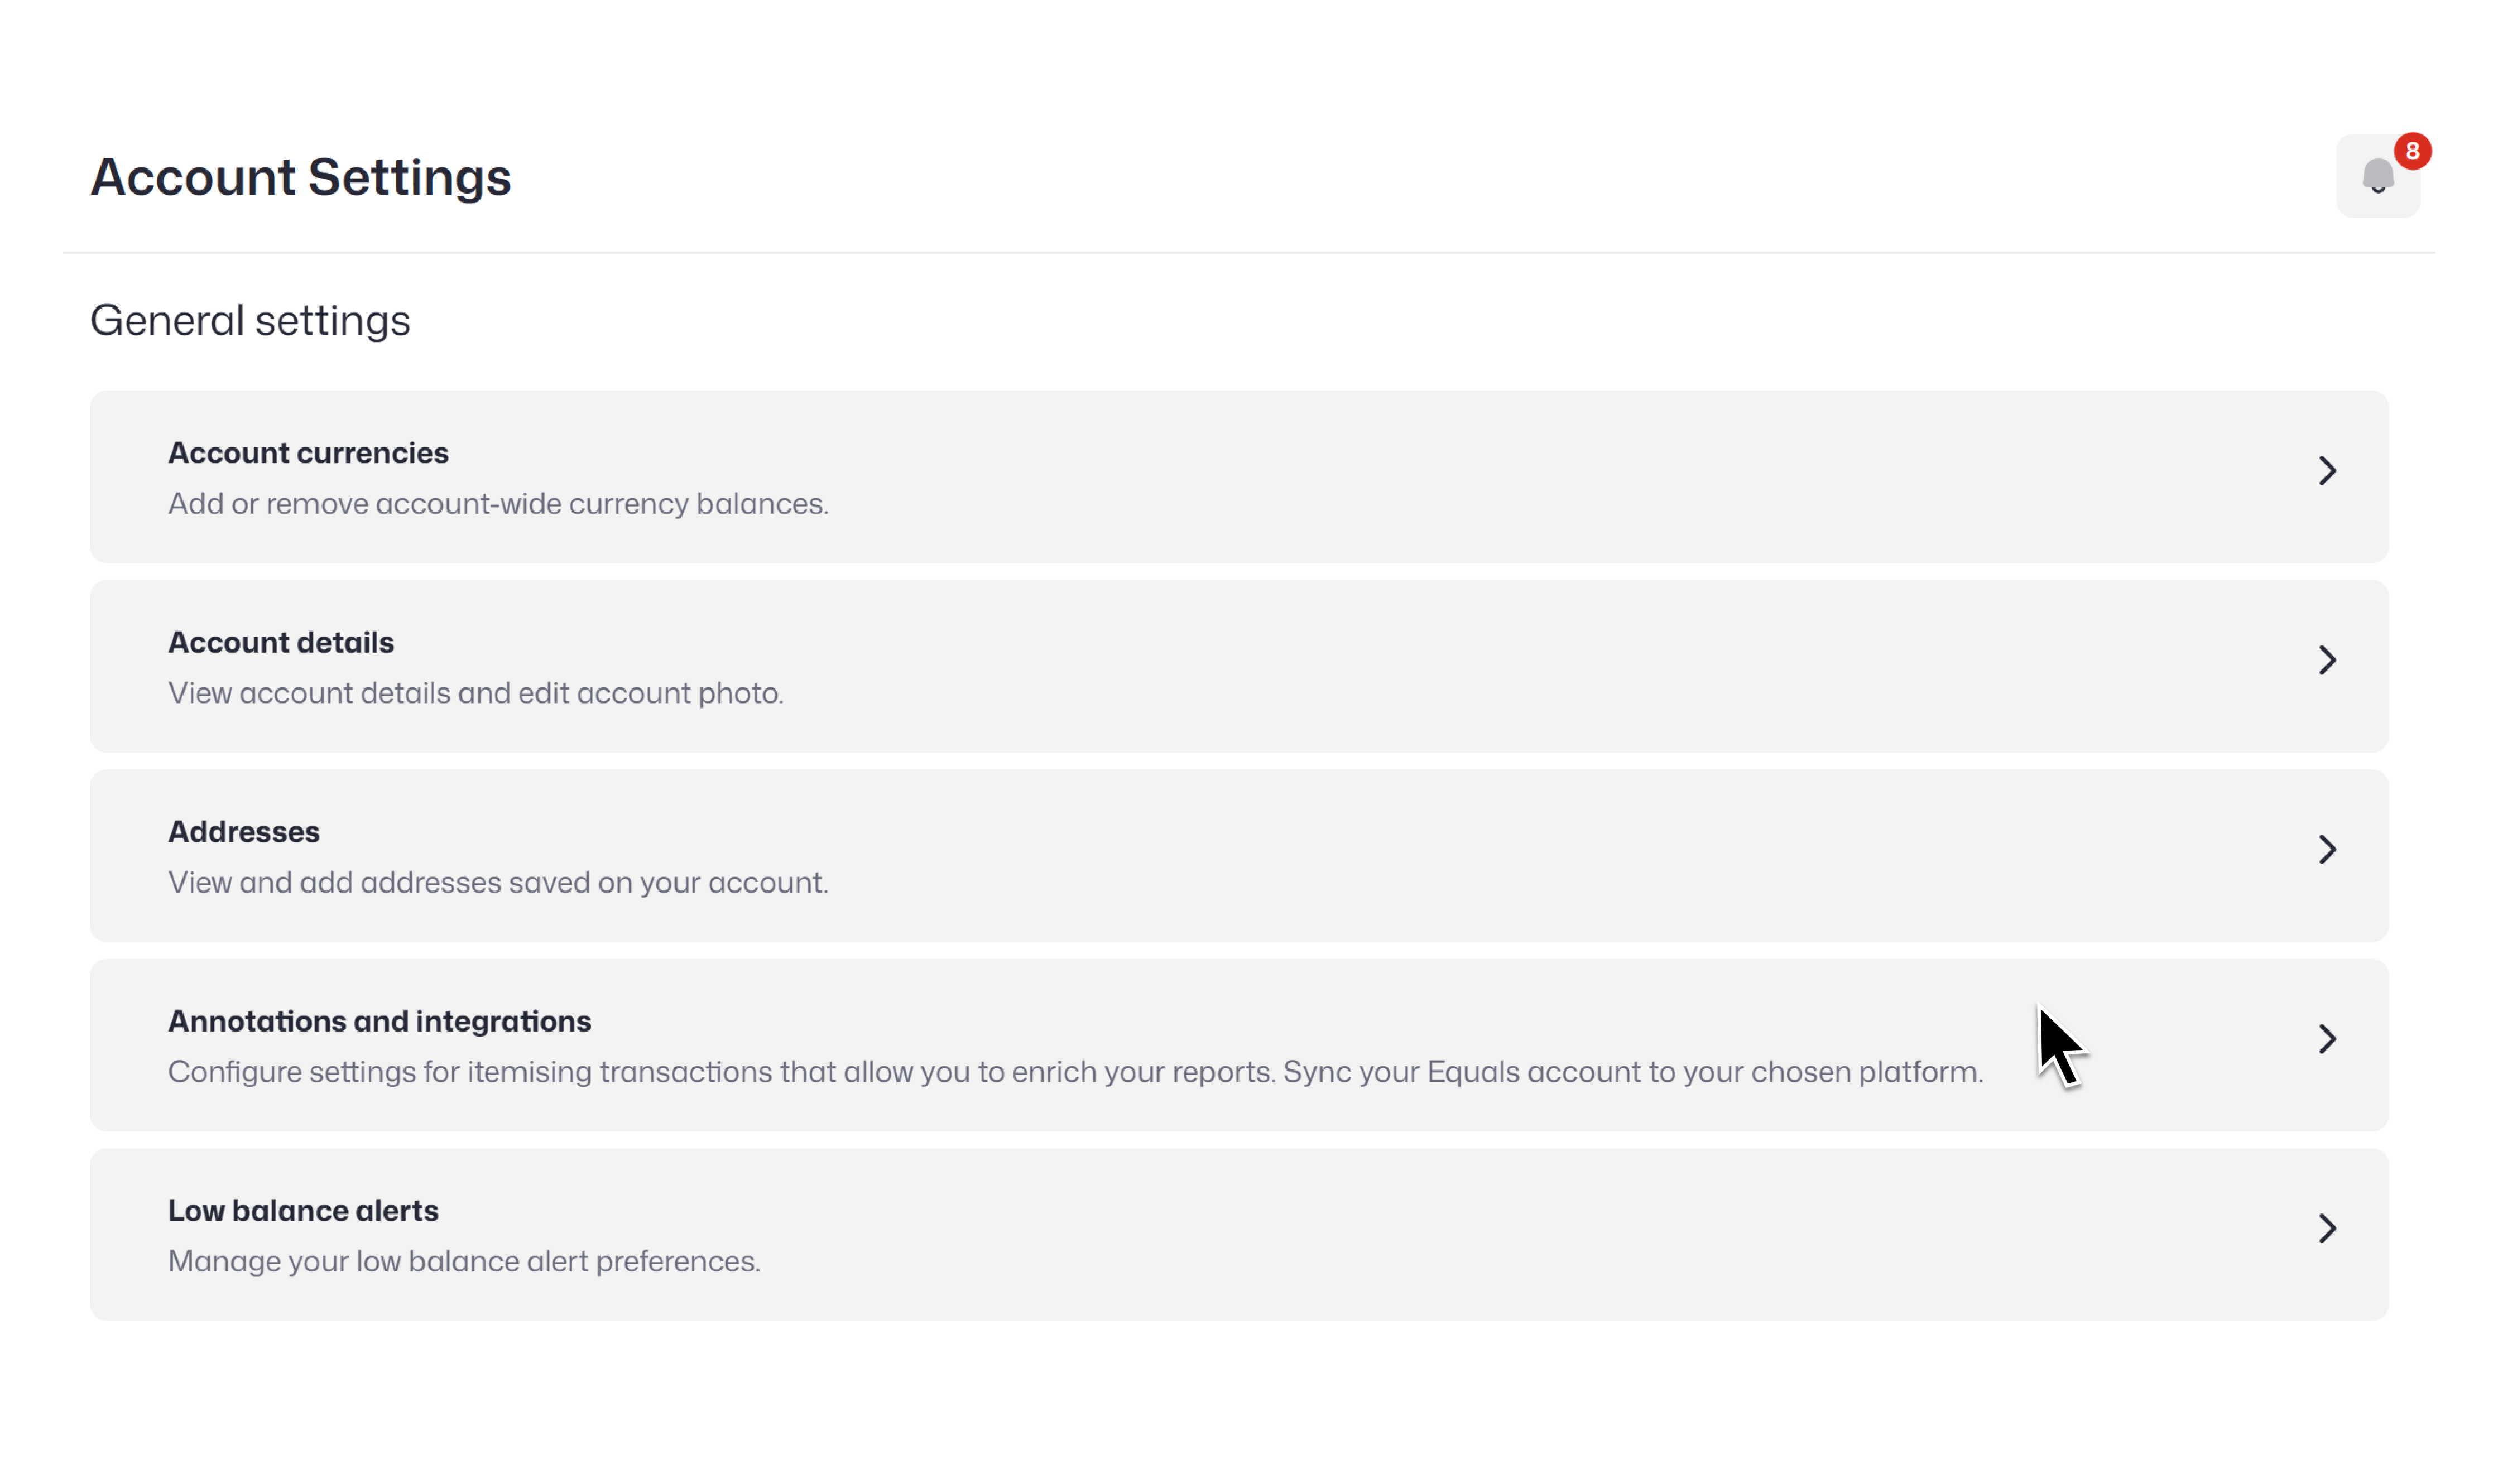
Task: Click the chevron arrow on the Addresses row
Action: (x=2327, y=850)
